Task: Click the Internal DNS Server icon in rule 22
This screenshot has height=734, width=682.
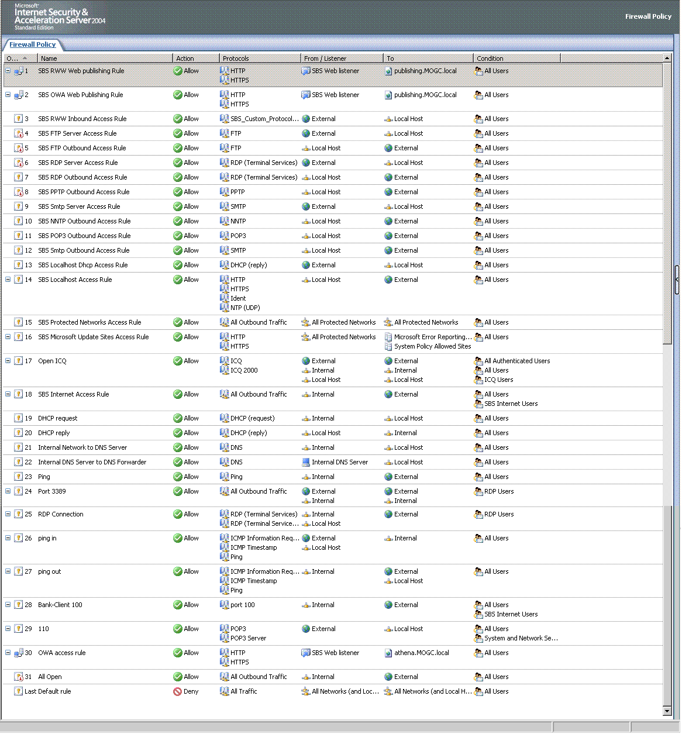Action: 305,462
